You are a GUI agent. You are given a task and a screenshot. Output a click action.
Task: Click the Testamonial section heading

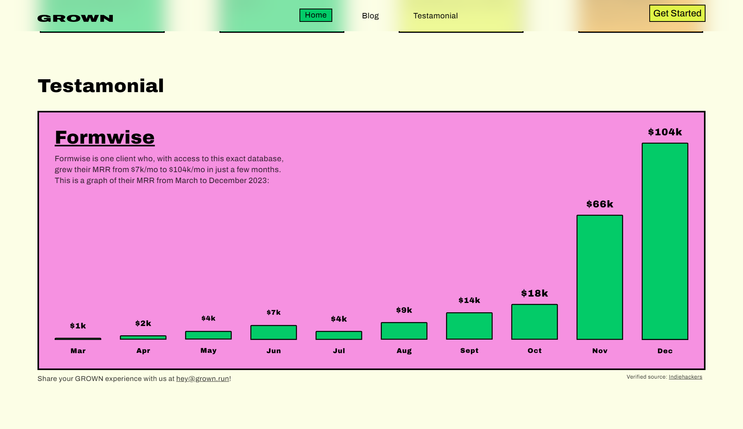pyautogui.click(x=101, y=86)
